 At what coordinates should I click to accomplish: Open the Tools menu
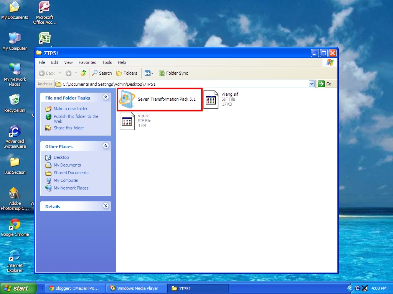107,62
